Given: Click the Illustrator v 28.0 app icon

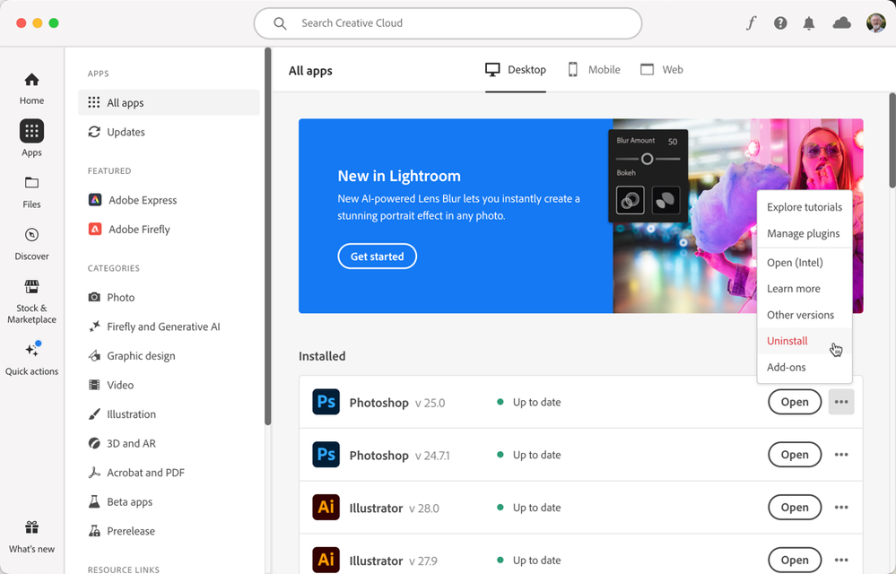Looking at the screenshot, I should point(326,507).
